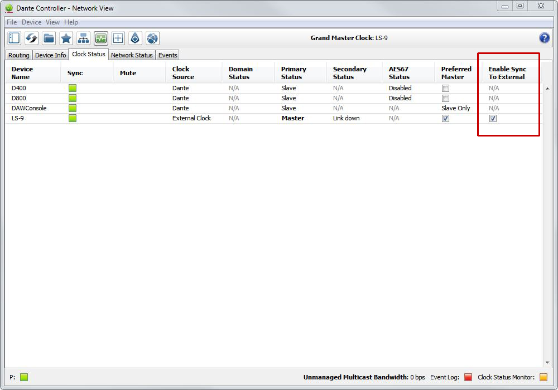Click the LS-9 green sync indicator
Viewport: 558px width, 390px height.
coord(73,118)
